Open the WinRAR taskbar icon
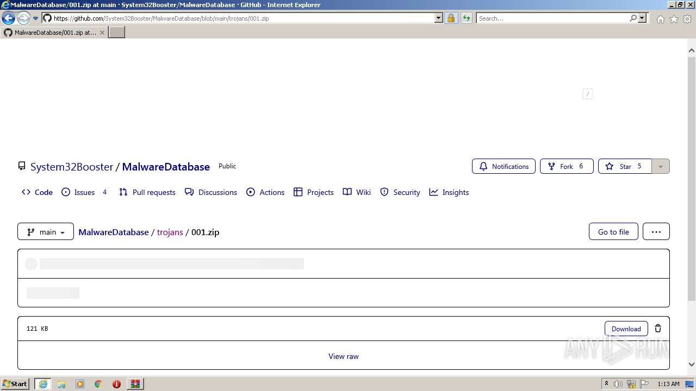This screenshot has height=391, width=696. pos(135,384)
